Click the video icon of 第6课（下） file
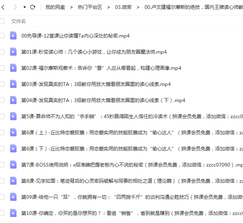Viewport: 243px width, 223px height. (x=13, y=149)
